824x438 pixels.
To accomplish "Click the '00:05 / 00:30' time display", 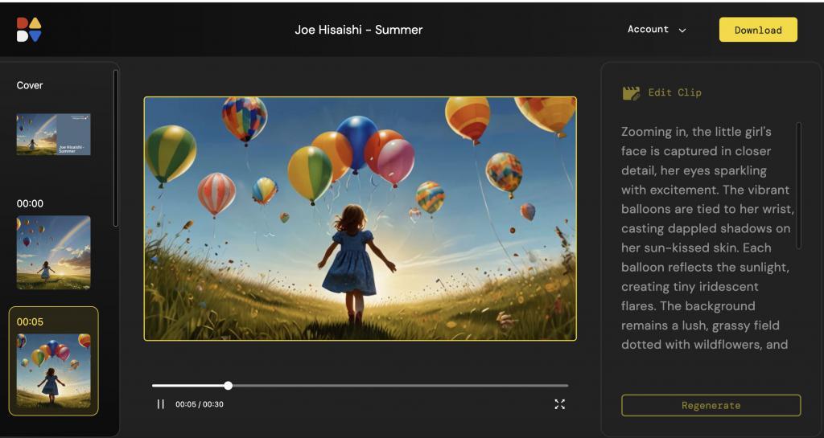I will tap(200, 404).
